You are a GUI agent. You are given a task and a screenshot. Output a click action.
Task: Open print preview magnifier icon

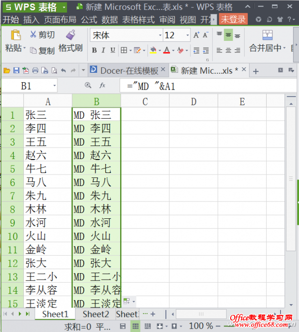[x=54, y=70]
